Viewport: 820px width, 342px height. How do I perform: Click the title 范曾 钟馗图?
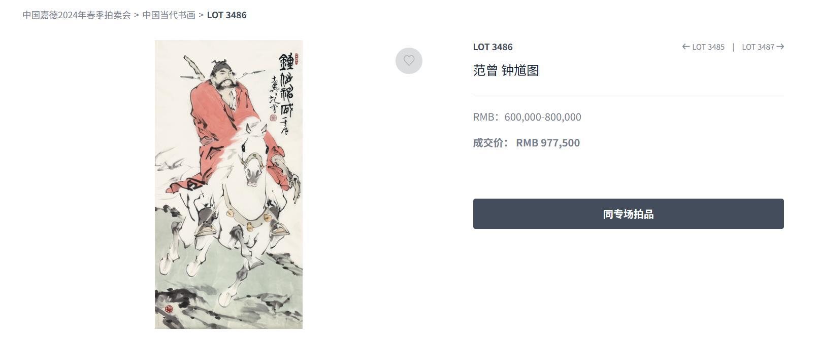click(506, 70)
